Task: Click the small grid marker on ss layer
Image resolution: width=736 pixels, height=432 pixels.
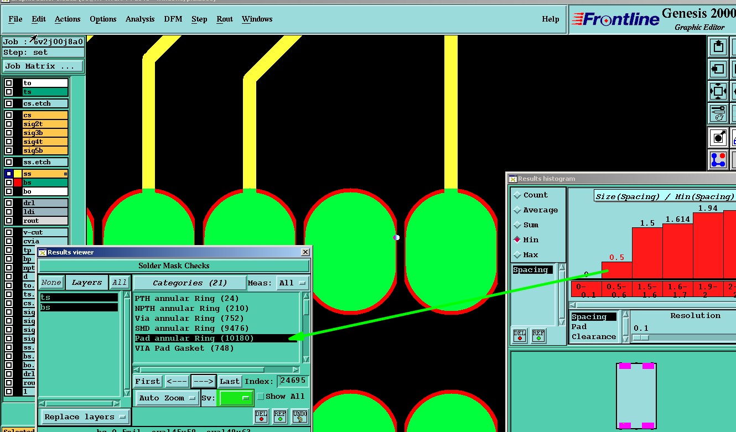Action: point(66,174)
